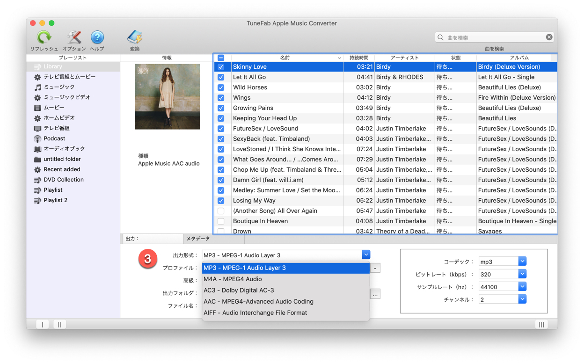This screenshot has width=584, height=364.
Task: Uncheck Growing Pains checkbox
Action: [x=221, y=108]
